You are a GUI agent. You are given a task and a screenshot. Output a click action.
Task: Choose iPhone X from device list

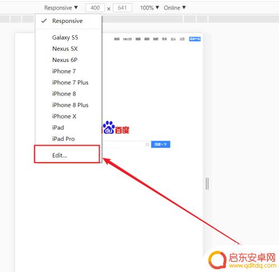(x=68, y=116)
